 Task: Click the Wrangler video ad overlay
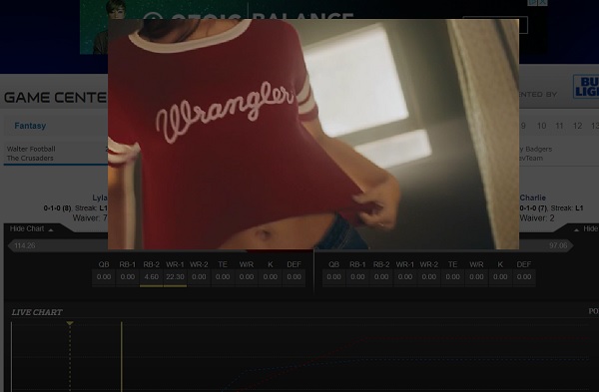(x=313, y=134)
